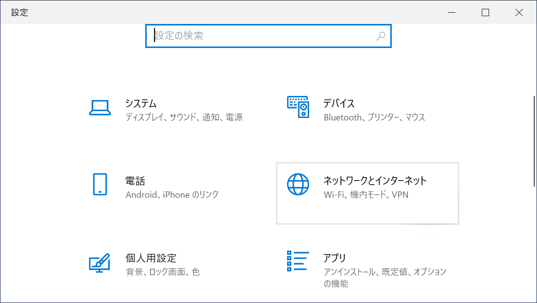Viewport: 537px width, 303px height.
Task: Focus the 設定の検索 search field
Action: 268,36
